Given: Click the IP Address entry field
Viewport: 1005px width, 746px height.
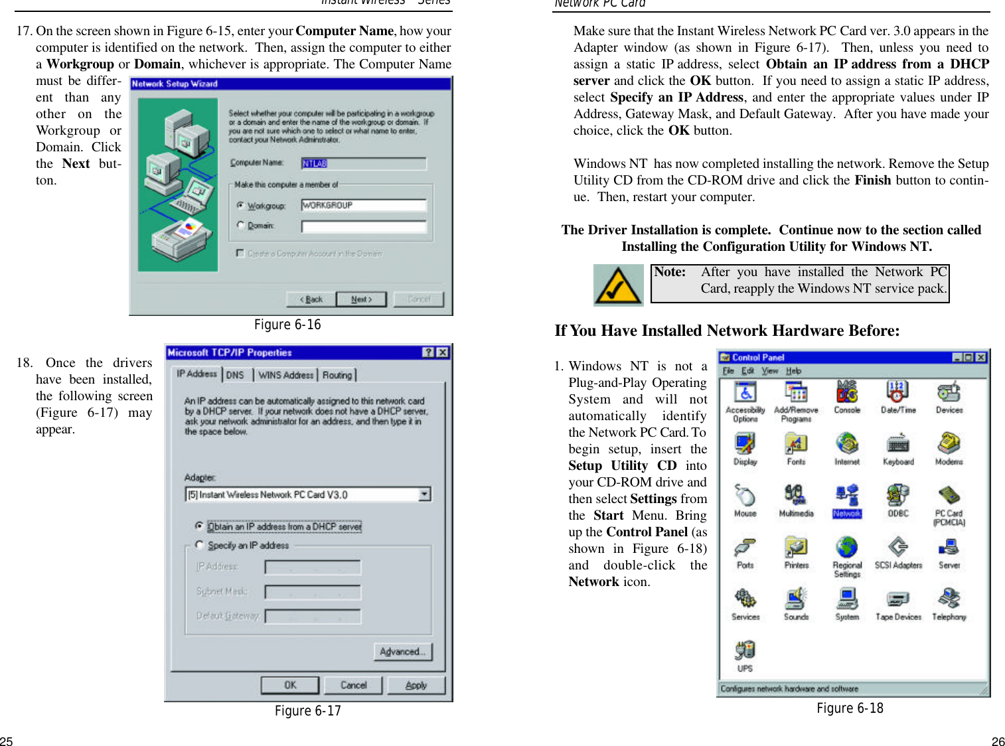Looking at the screenshot, I should (313, 567).
